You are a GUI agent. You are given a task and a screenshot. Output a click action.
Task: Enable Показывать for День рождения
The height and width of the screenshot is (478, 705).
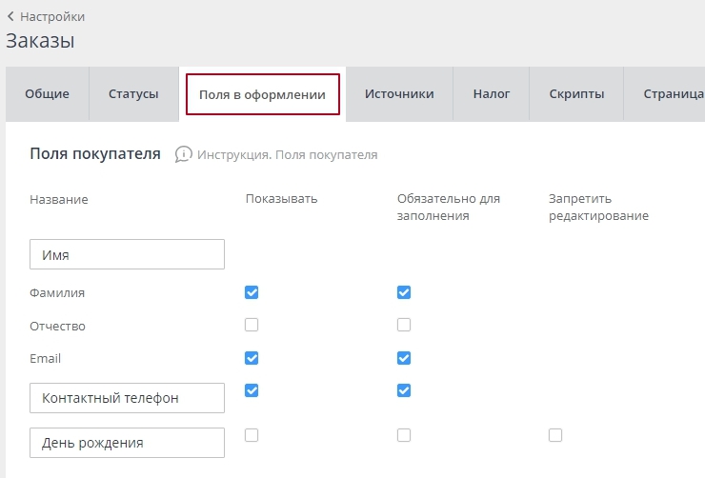pos(252,435)
